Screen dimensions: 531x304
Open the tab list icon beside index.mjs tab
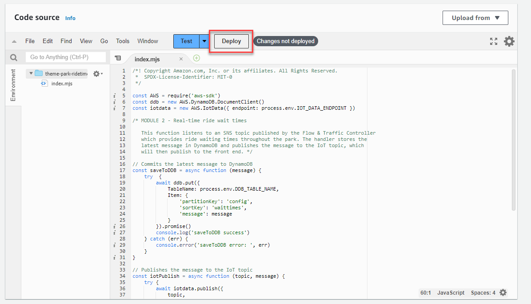click(x=118, y=58)
